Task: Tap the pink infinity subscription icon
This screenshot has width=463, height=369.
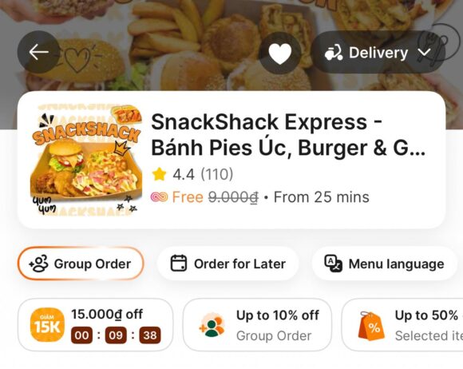Action: 159,196
